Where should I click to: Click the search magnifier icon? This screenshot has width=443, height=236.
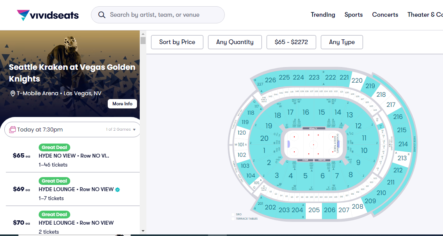102,15
